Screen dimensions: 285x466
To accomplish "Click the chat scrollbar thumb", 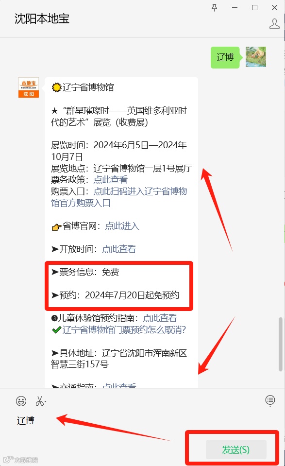I will [x=280, y=344].
